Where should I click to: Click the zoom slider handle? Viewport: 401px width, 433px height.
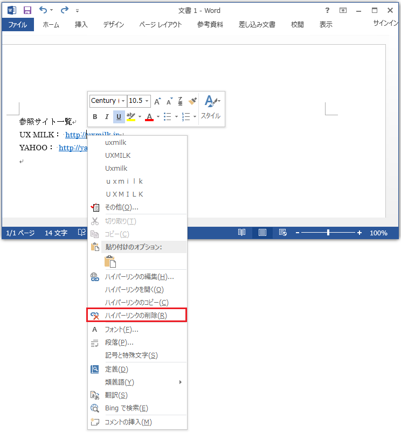coord(328,233)
